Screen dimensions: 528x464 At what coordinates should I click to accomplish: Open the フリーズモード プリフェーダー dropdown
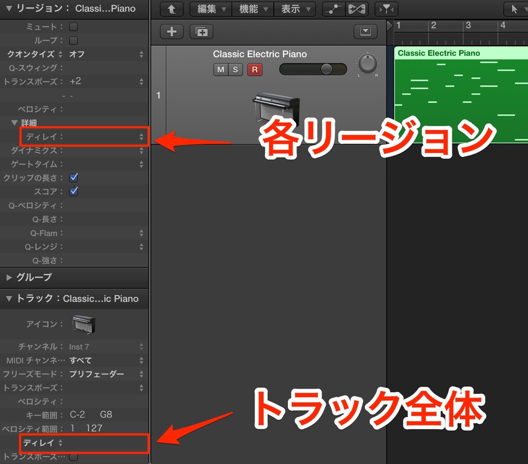(106, 374)
